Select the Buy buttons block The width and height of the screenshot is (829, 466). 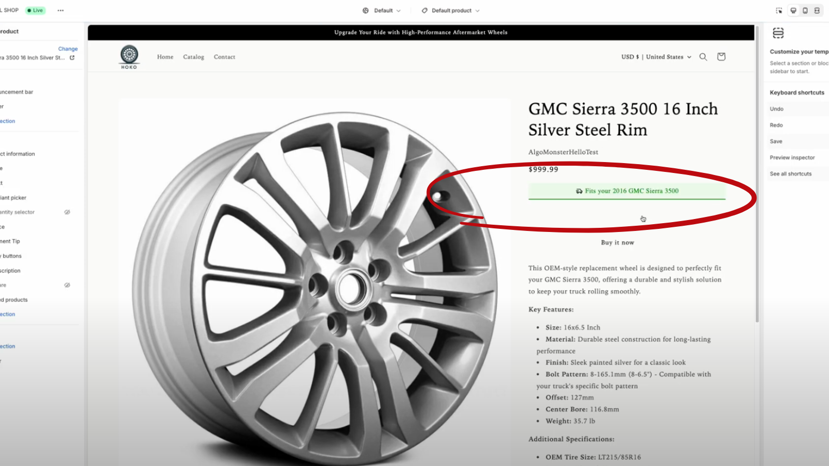coord(11,256)
